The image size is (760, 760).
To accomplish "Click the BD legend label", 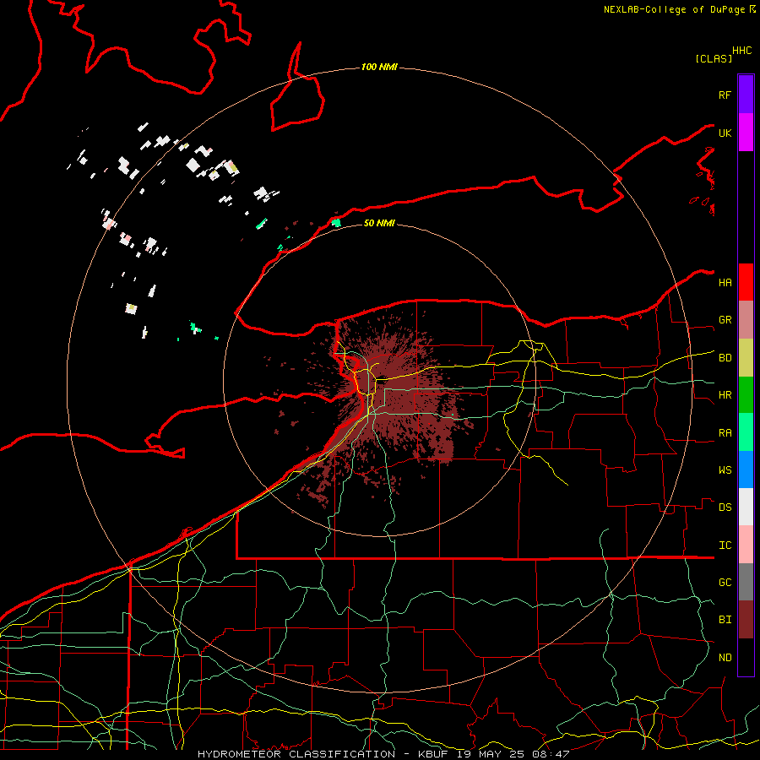I will pyautogui.click(x=725, y=358).
